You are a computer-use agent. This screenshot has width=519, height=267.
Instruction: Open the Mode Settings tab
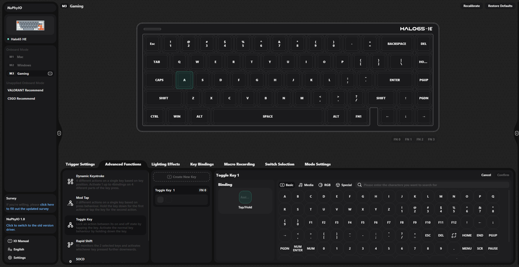pos(318,164)
